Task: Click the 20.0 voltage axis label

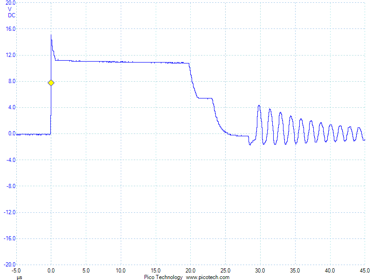Action: tap(10, 3)
